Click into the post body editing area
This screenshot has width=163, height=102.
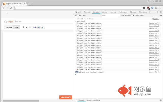(x=38, y=65)
